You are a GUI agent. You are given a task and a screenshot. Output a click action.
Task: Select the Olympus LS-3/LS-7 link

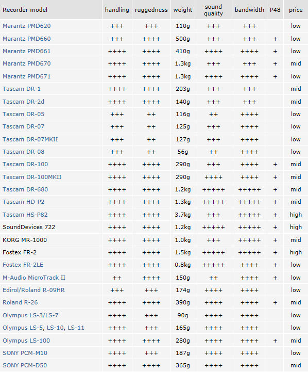tap(30, 315)
